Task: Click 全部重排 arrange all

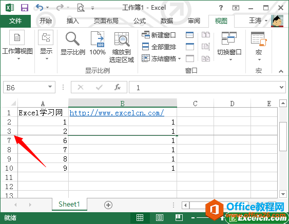Action: pyautogui.click(x=159, y=47)
